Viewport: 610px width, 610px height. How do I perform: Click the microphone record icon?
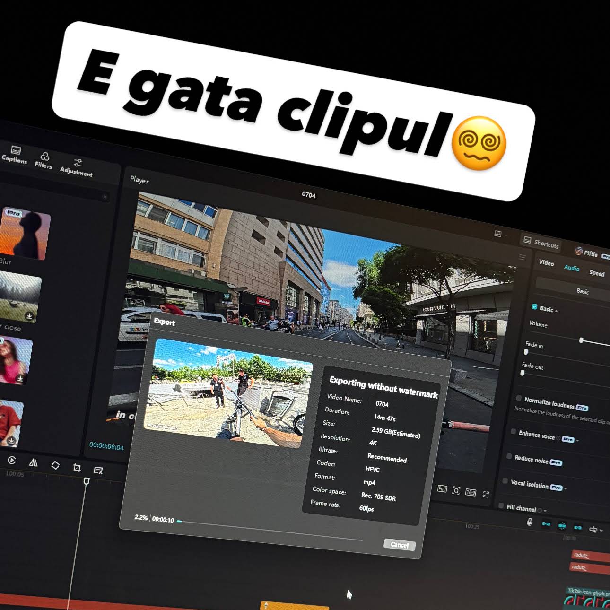(x=530, y=522)
